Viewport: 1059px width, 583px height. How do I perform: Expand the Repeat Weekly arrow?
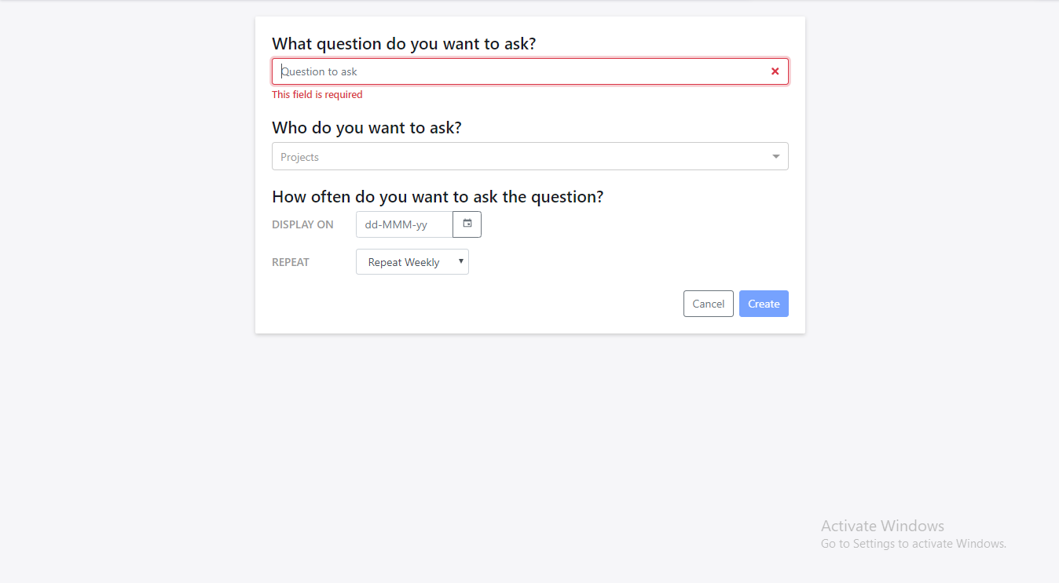461,261
